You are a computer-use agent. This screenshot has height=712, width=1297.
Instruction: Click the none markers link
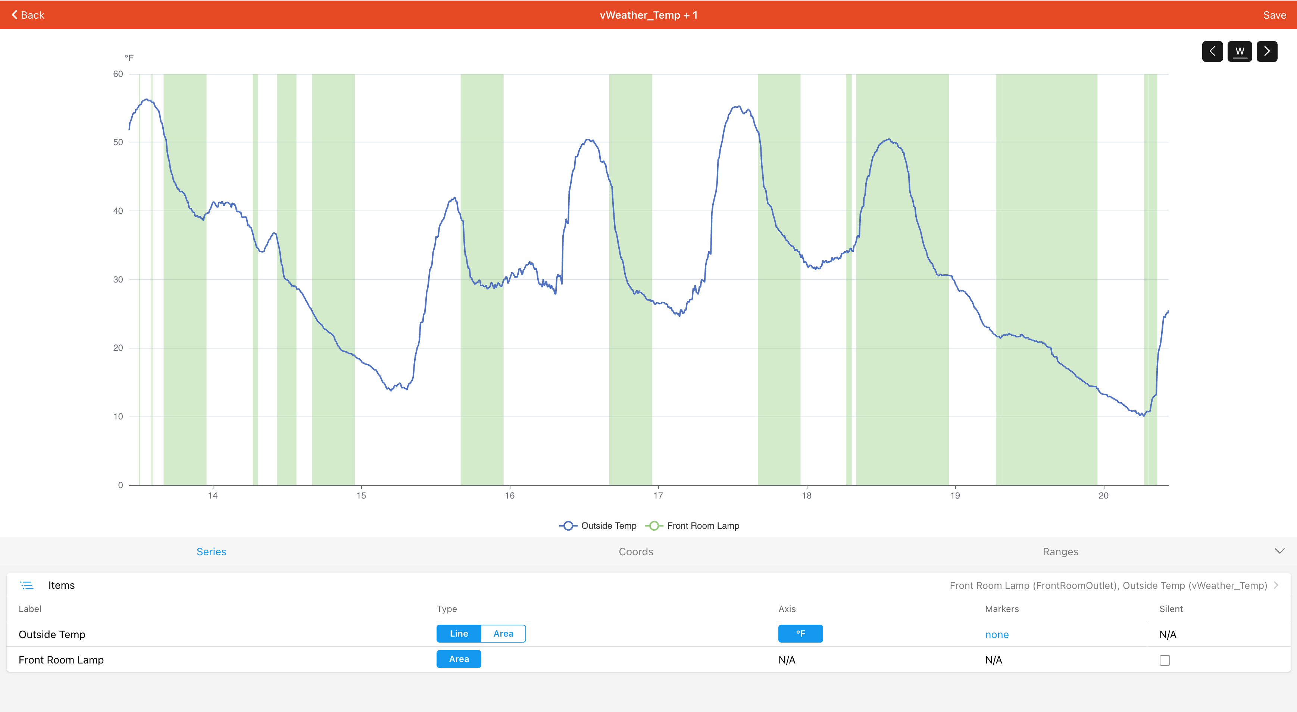coord(996,634)
